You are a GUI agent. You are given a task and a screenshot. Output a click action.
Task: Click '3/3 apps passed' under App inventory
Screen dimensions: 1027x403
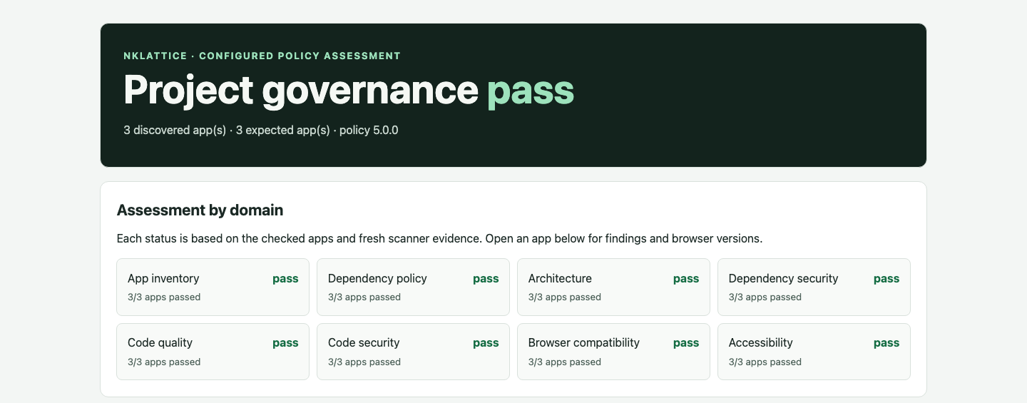click(164, 297)
